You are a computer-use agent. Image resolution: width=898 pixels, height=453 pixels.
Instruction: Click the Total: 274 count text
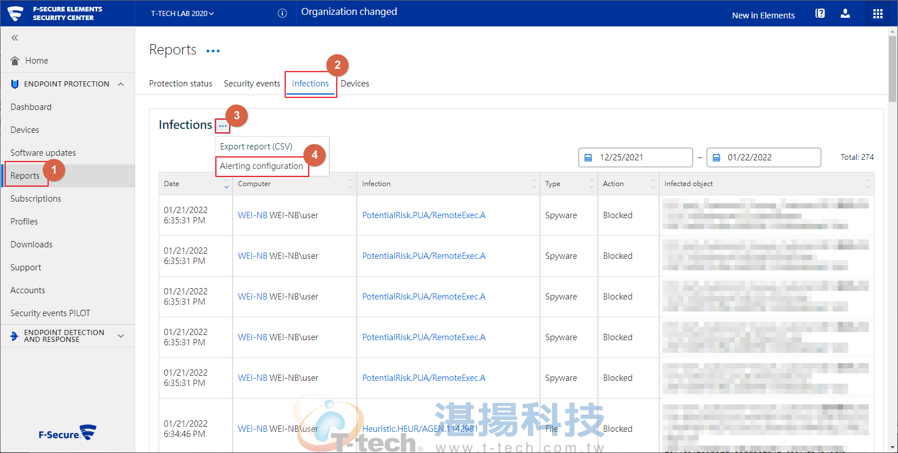point(857,157)
